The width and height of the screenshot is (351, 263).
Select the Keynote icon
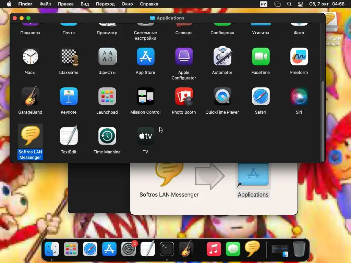click(69, 96)
